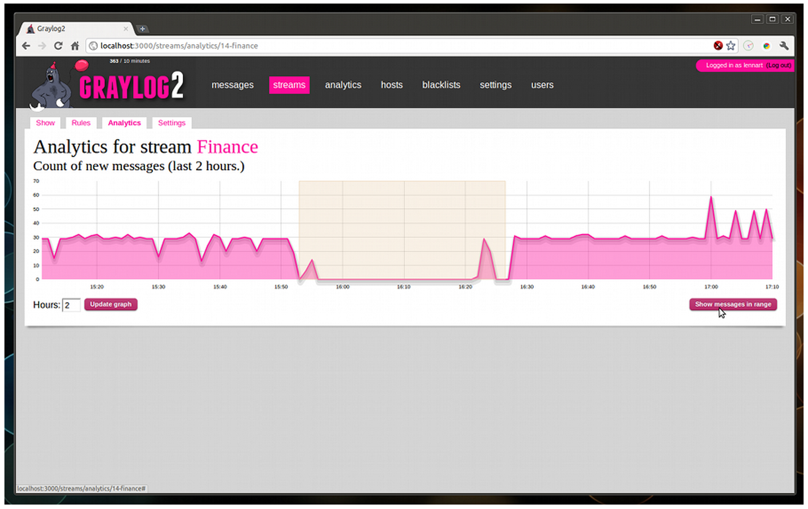Open the settings navigation item
Viewport: 808px width, 509px height.
click(495, 85)
